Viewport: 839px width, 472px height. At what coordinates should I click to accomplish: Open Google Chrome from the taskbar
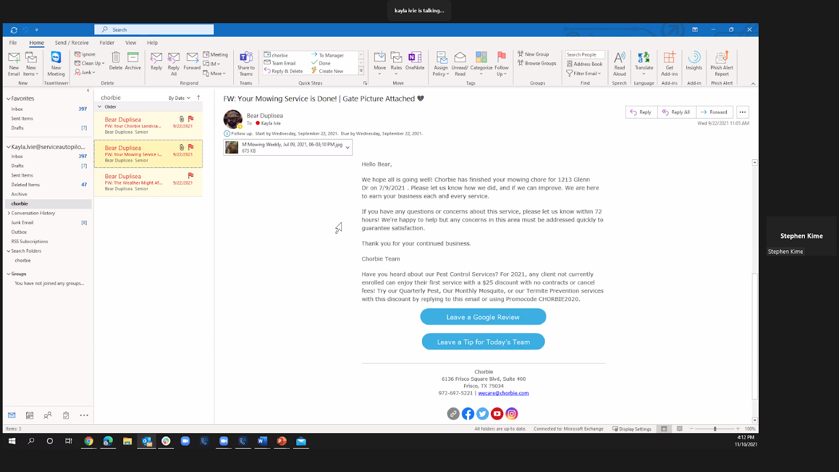[89, 441]
